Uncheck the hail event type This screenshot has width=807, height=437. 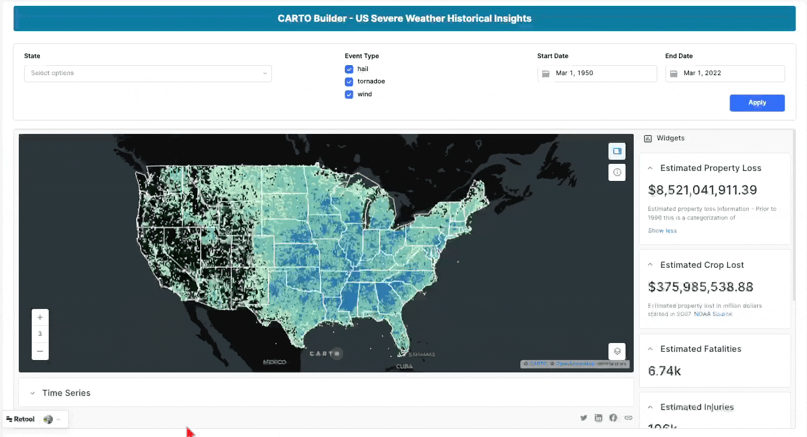click(349, 69)
